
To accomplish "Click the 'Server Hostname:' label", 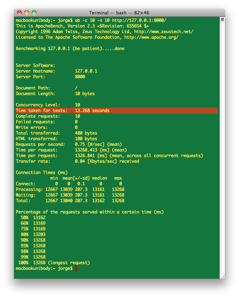I will pyautogui.click(x=35, y=71).
